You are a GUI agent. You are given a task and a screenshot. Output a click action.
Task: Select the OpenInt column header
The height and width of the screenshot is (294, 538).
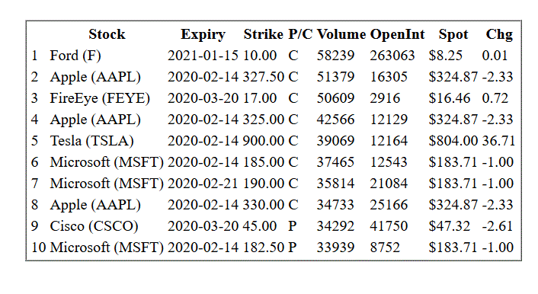[397, 34]
